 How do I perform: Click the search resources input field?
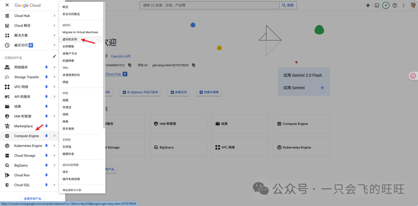tap(209, 5)
